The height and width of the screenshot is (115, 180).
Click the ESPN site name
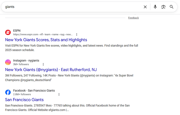click(17, 31)
